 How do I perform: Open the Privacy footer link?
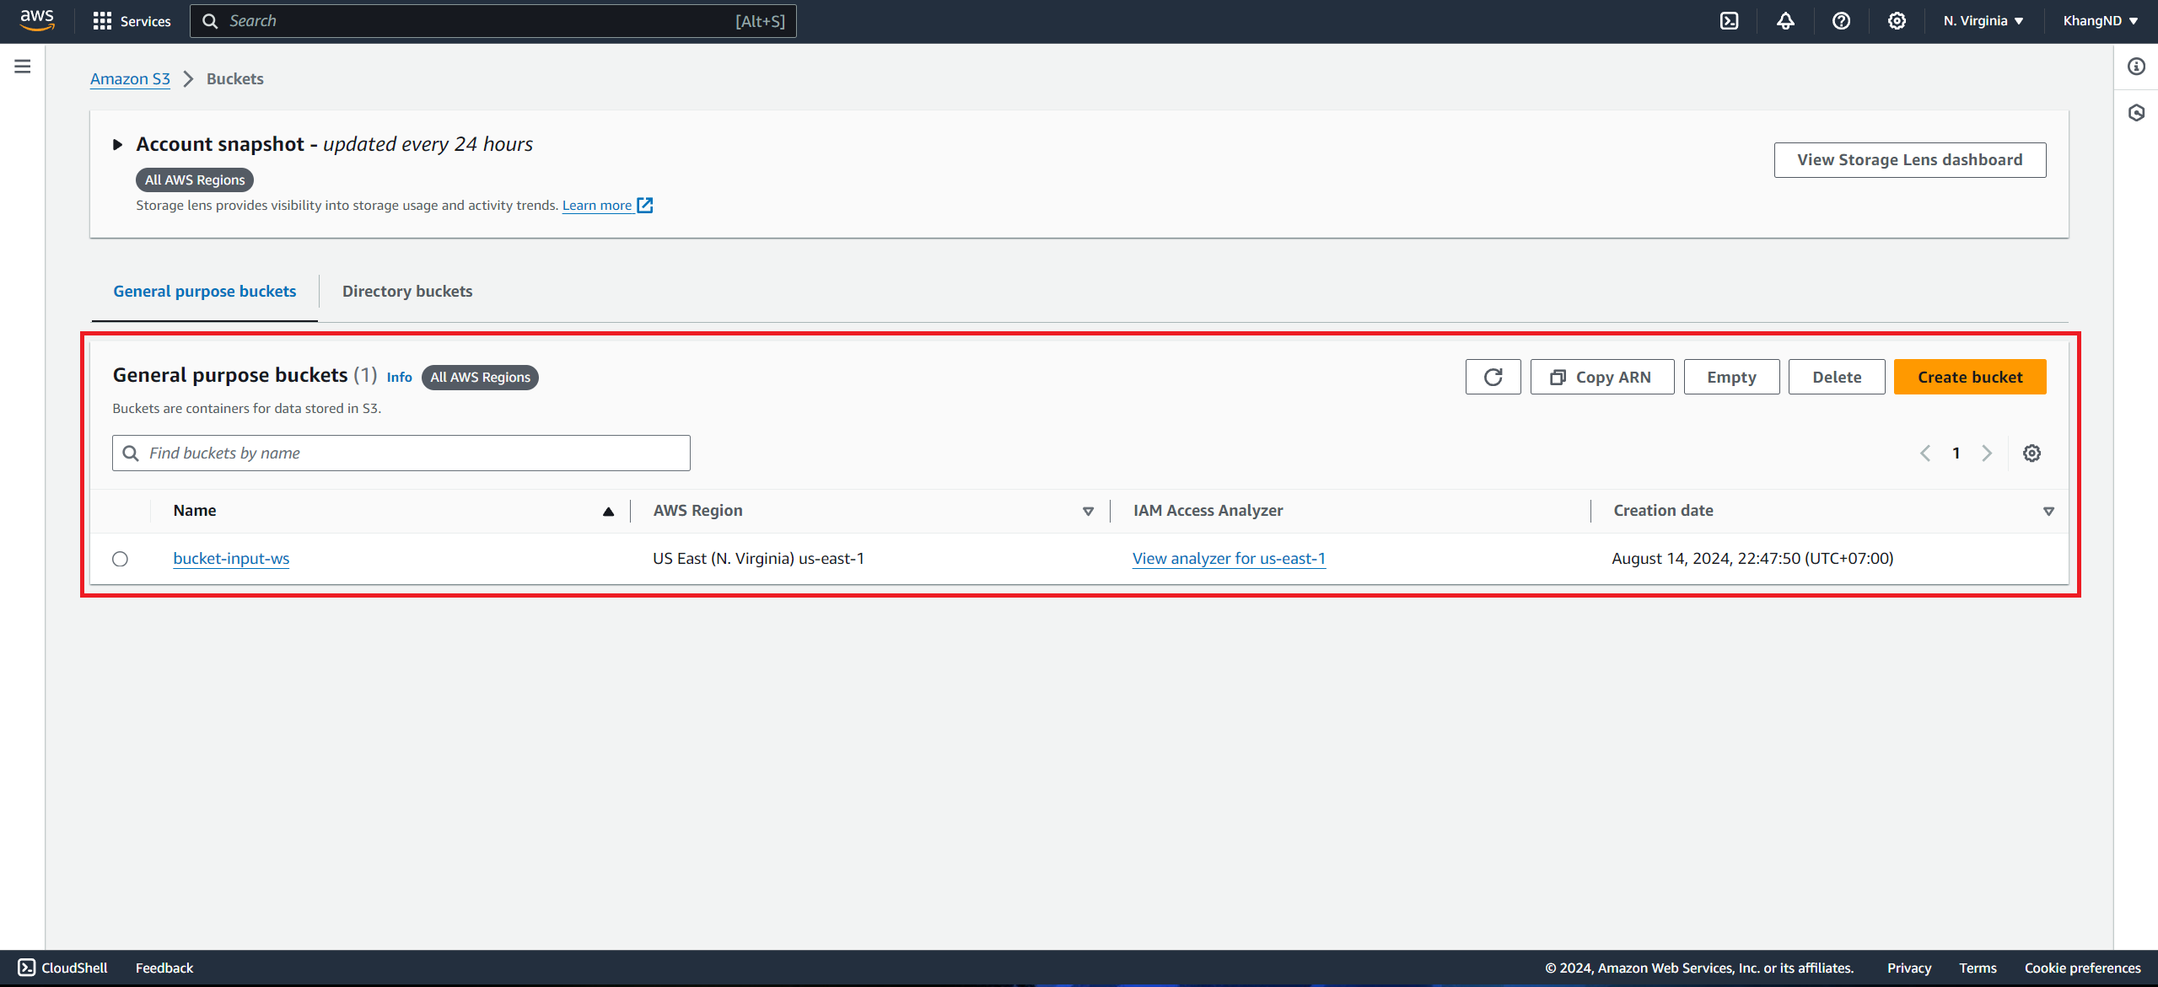pos(1909,968)
